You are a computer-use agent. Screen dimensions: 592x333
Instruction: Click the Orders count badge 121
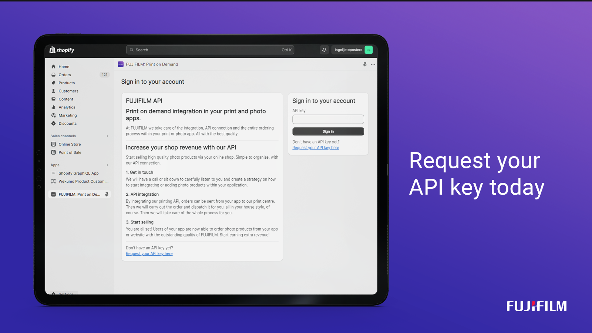point(105,75)
